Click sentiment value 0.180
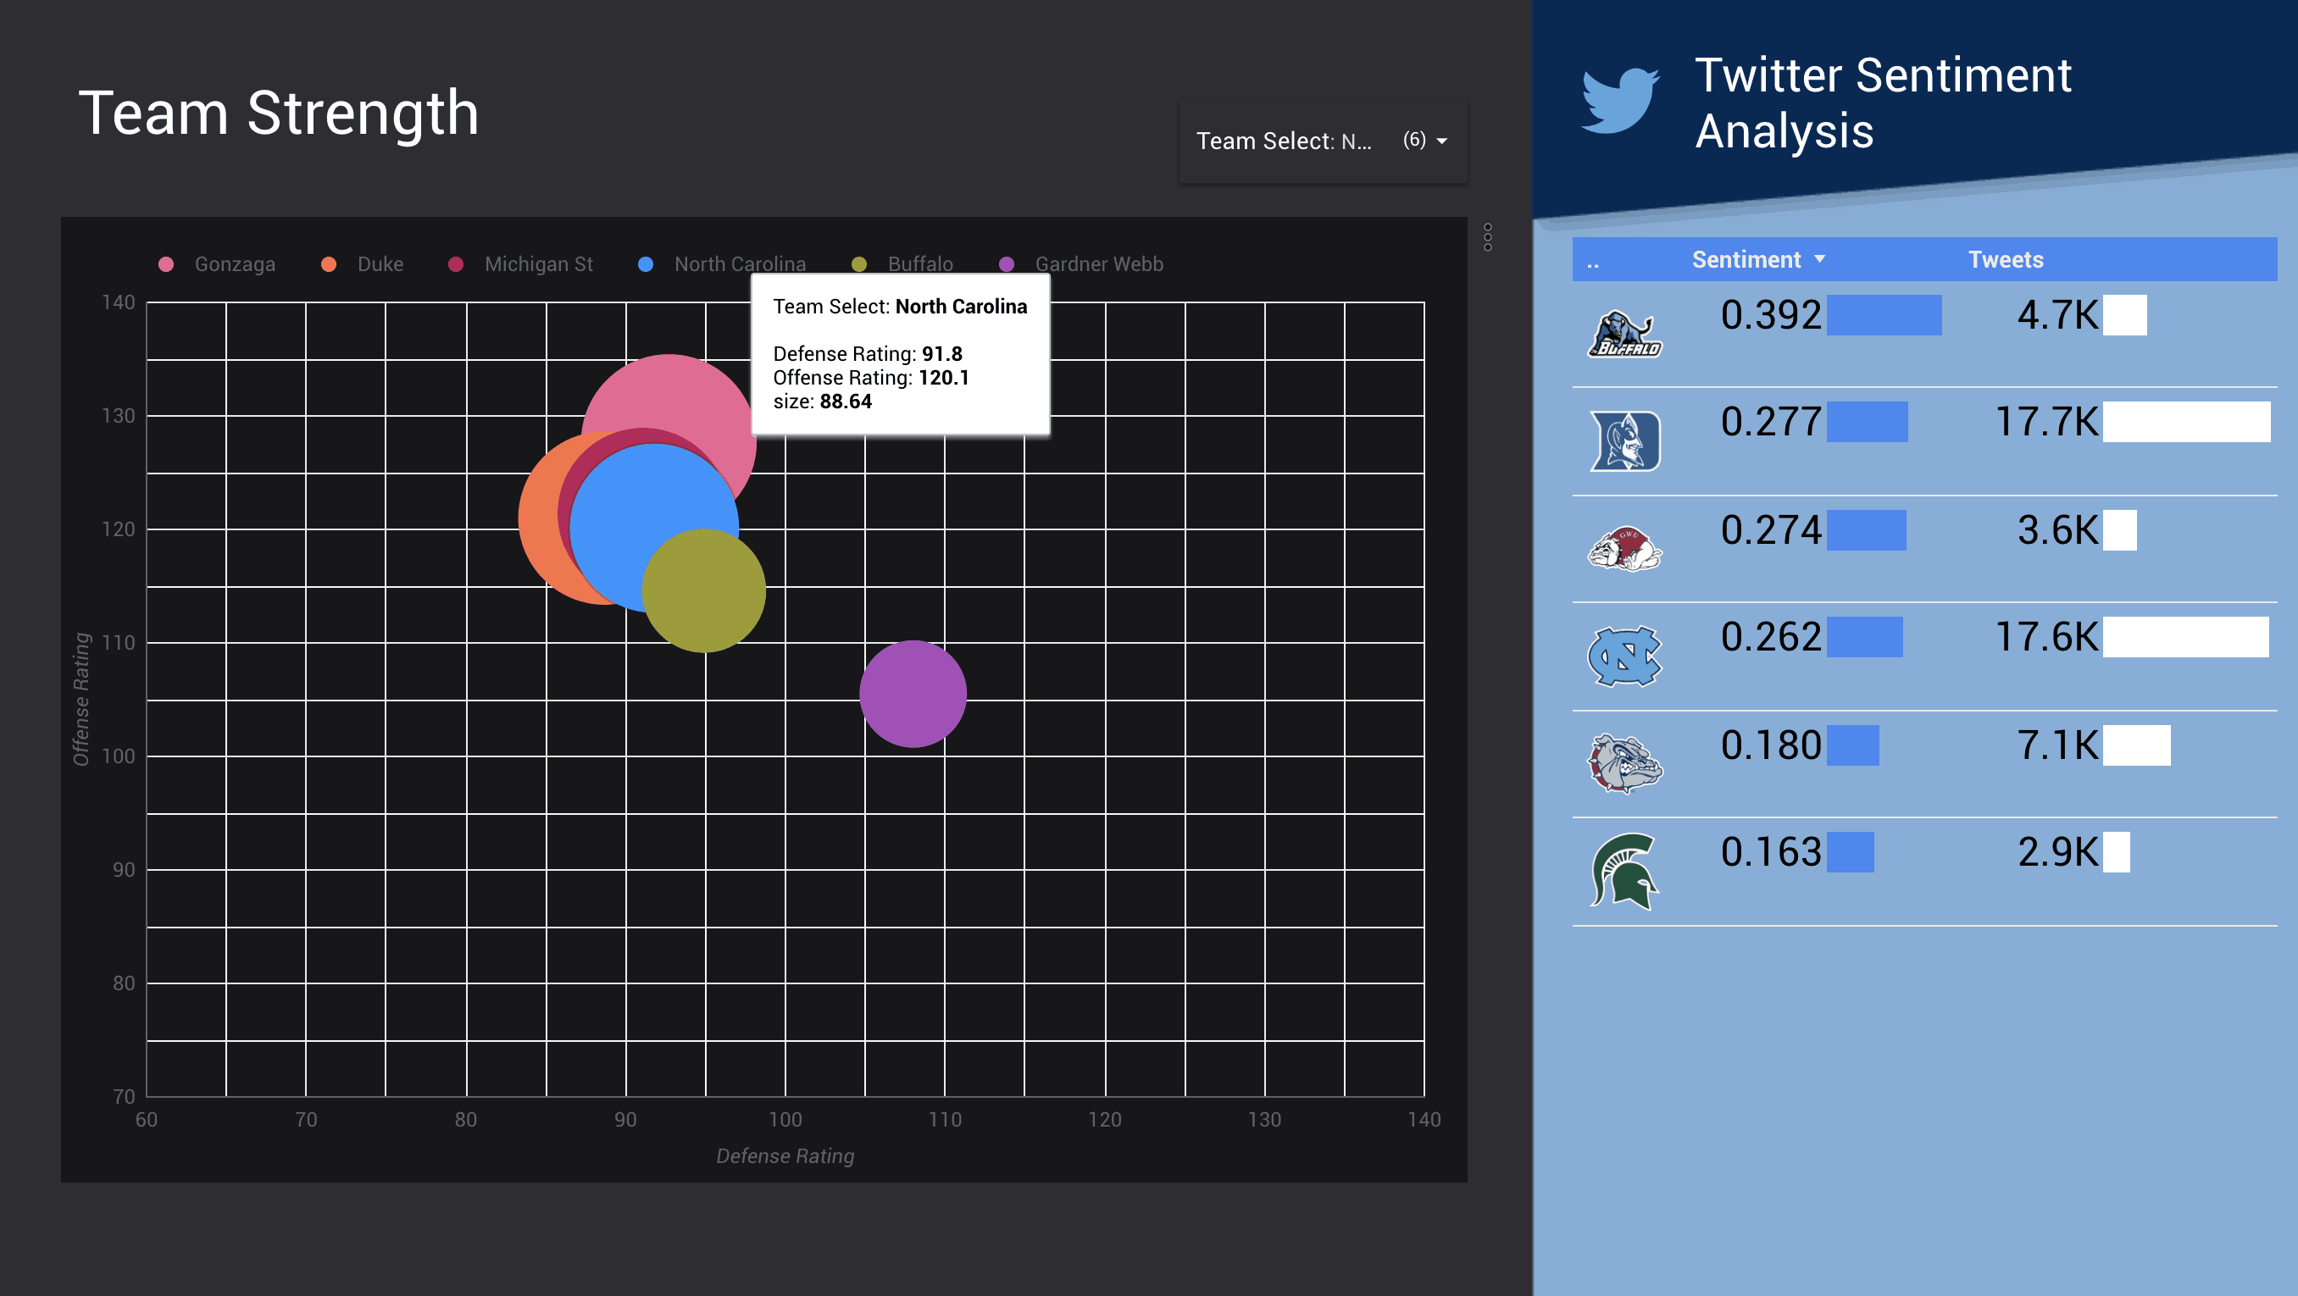Image resolution: width=2298 pixels, height=1296 pixels. coord(1770,745)
